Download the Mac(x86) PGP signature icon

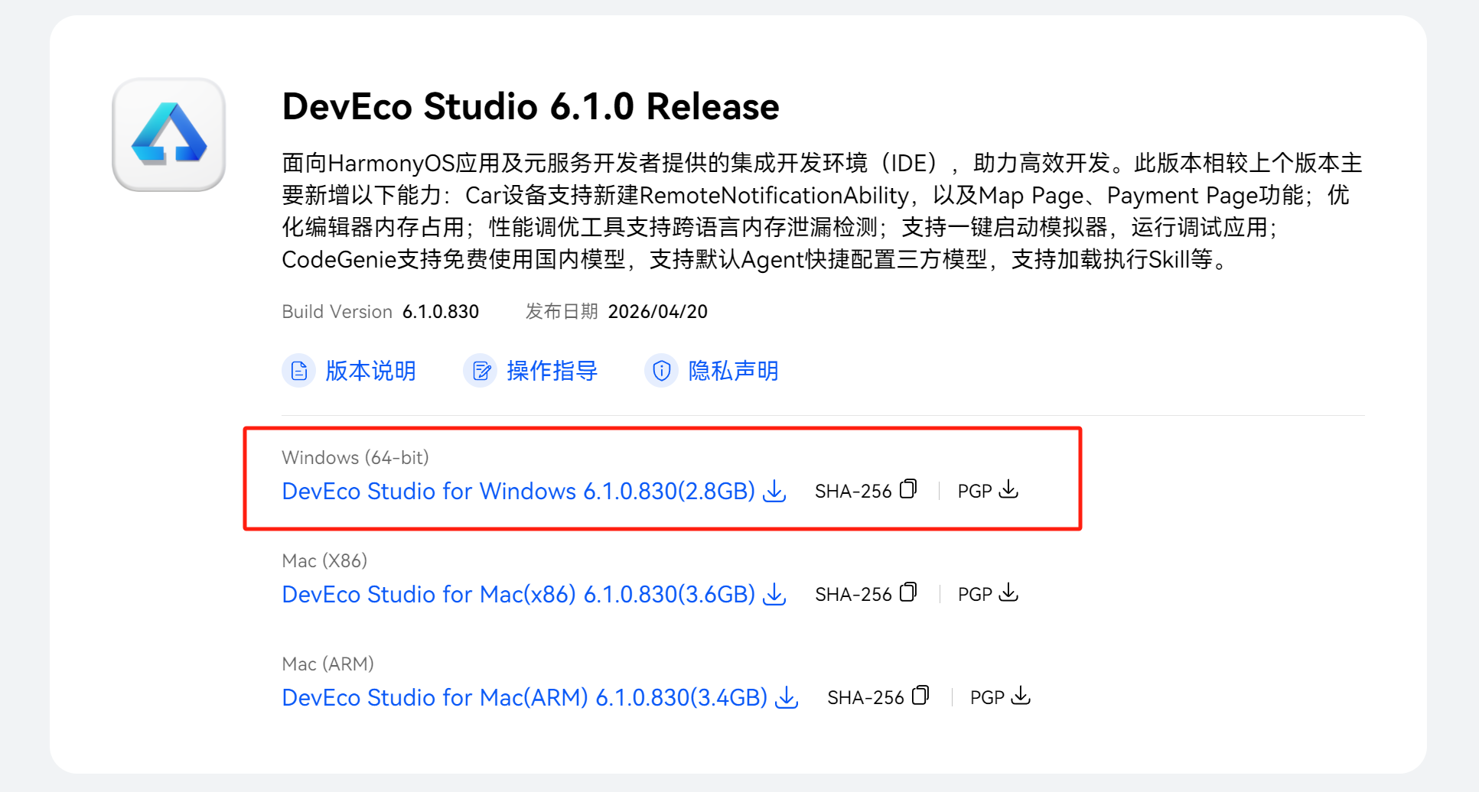(1008, 592)
